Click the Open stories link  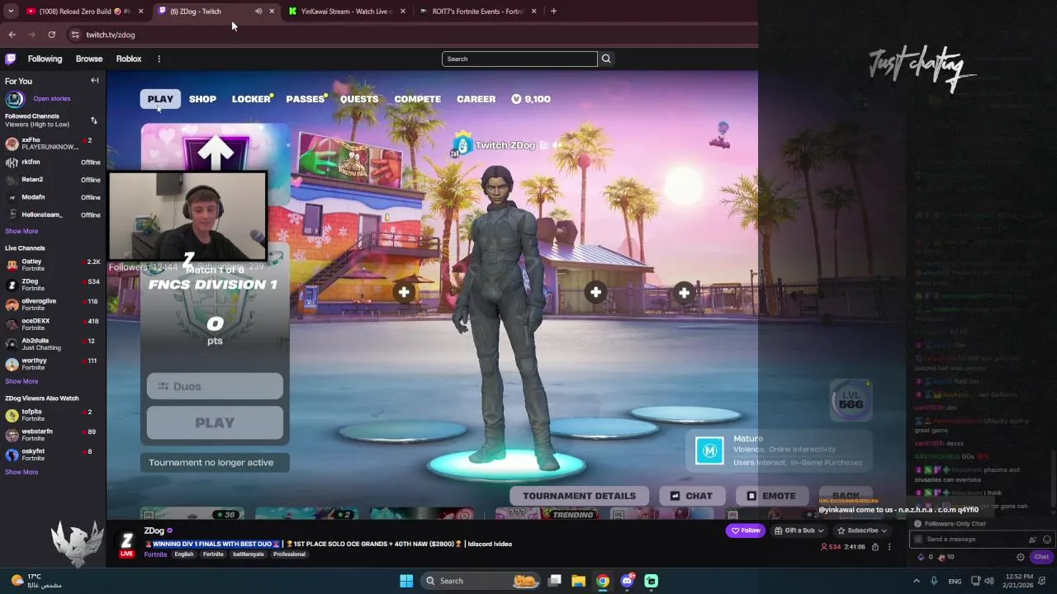51,99
